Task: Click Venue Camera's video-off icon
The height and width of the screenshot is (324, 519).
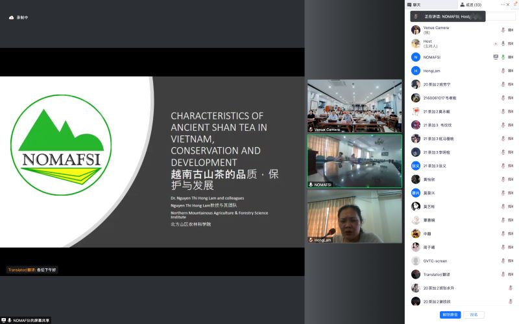Action: (511, 30)
